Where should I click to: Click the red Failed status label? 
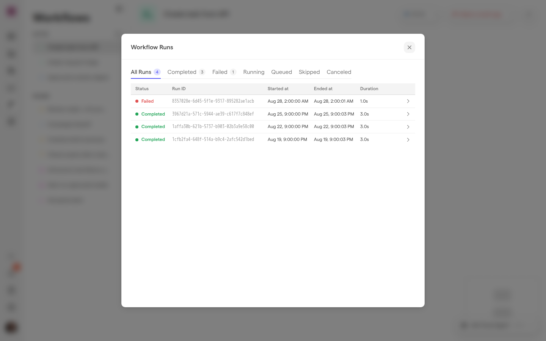tap(147, 101)
